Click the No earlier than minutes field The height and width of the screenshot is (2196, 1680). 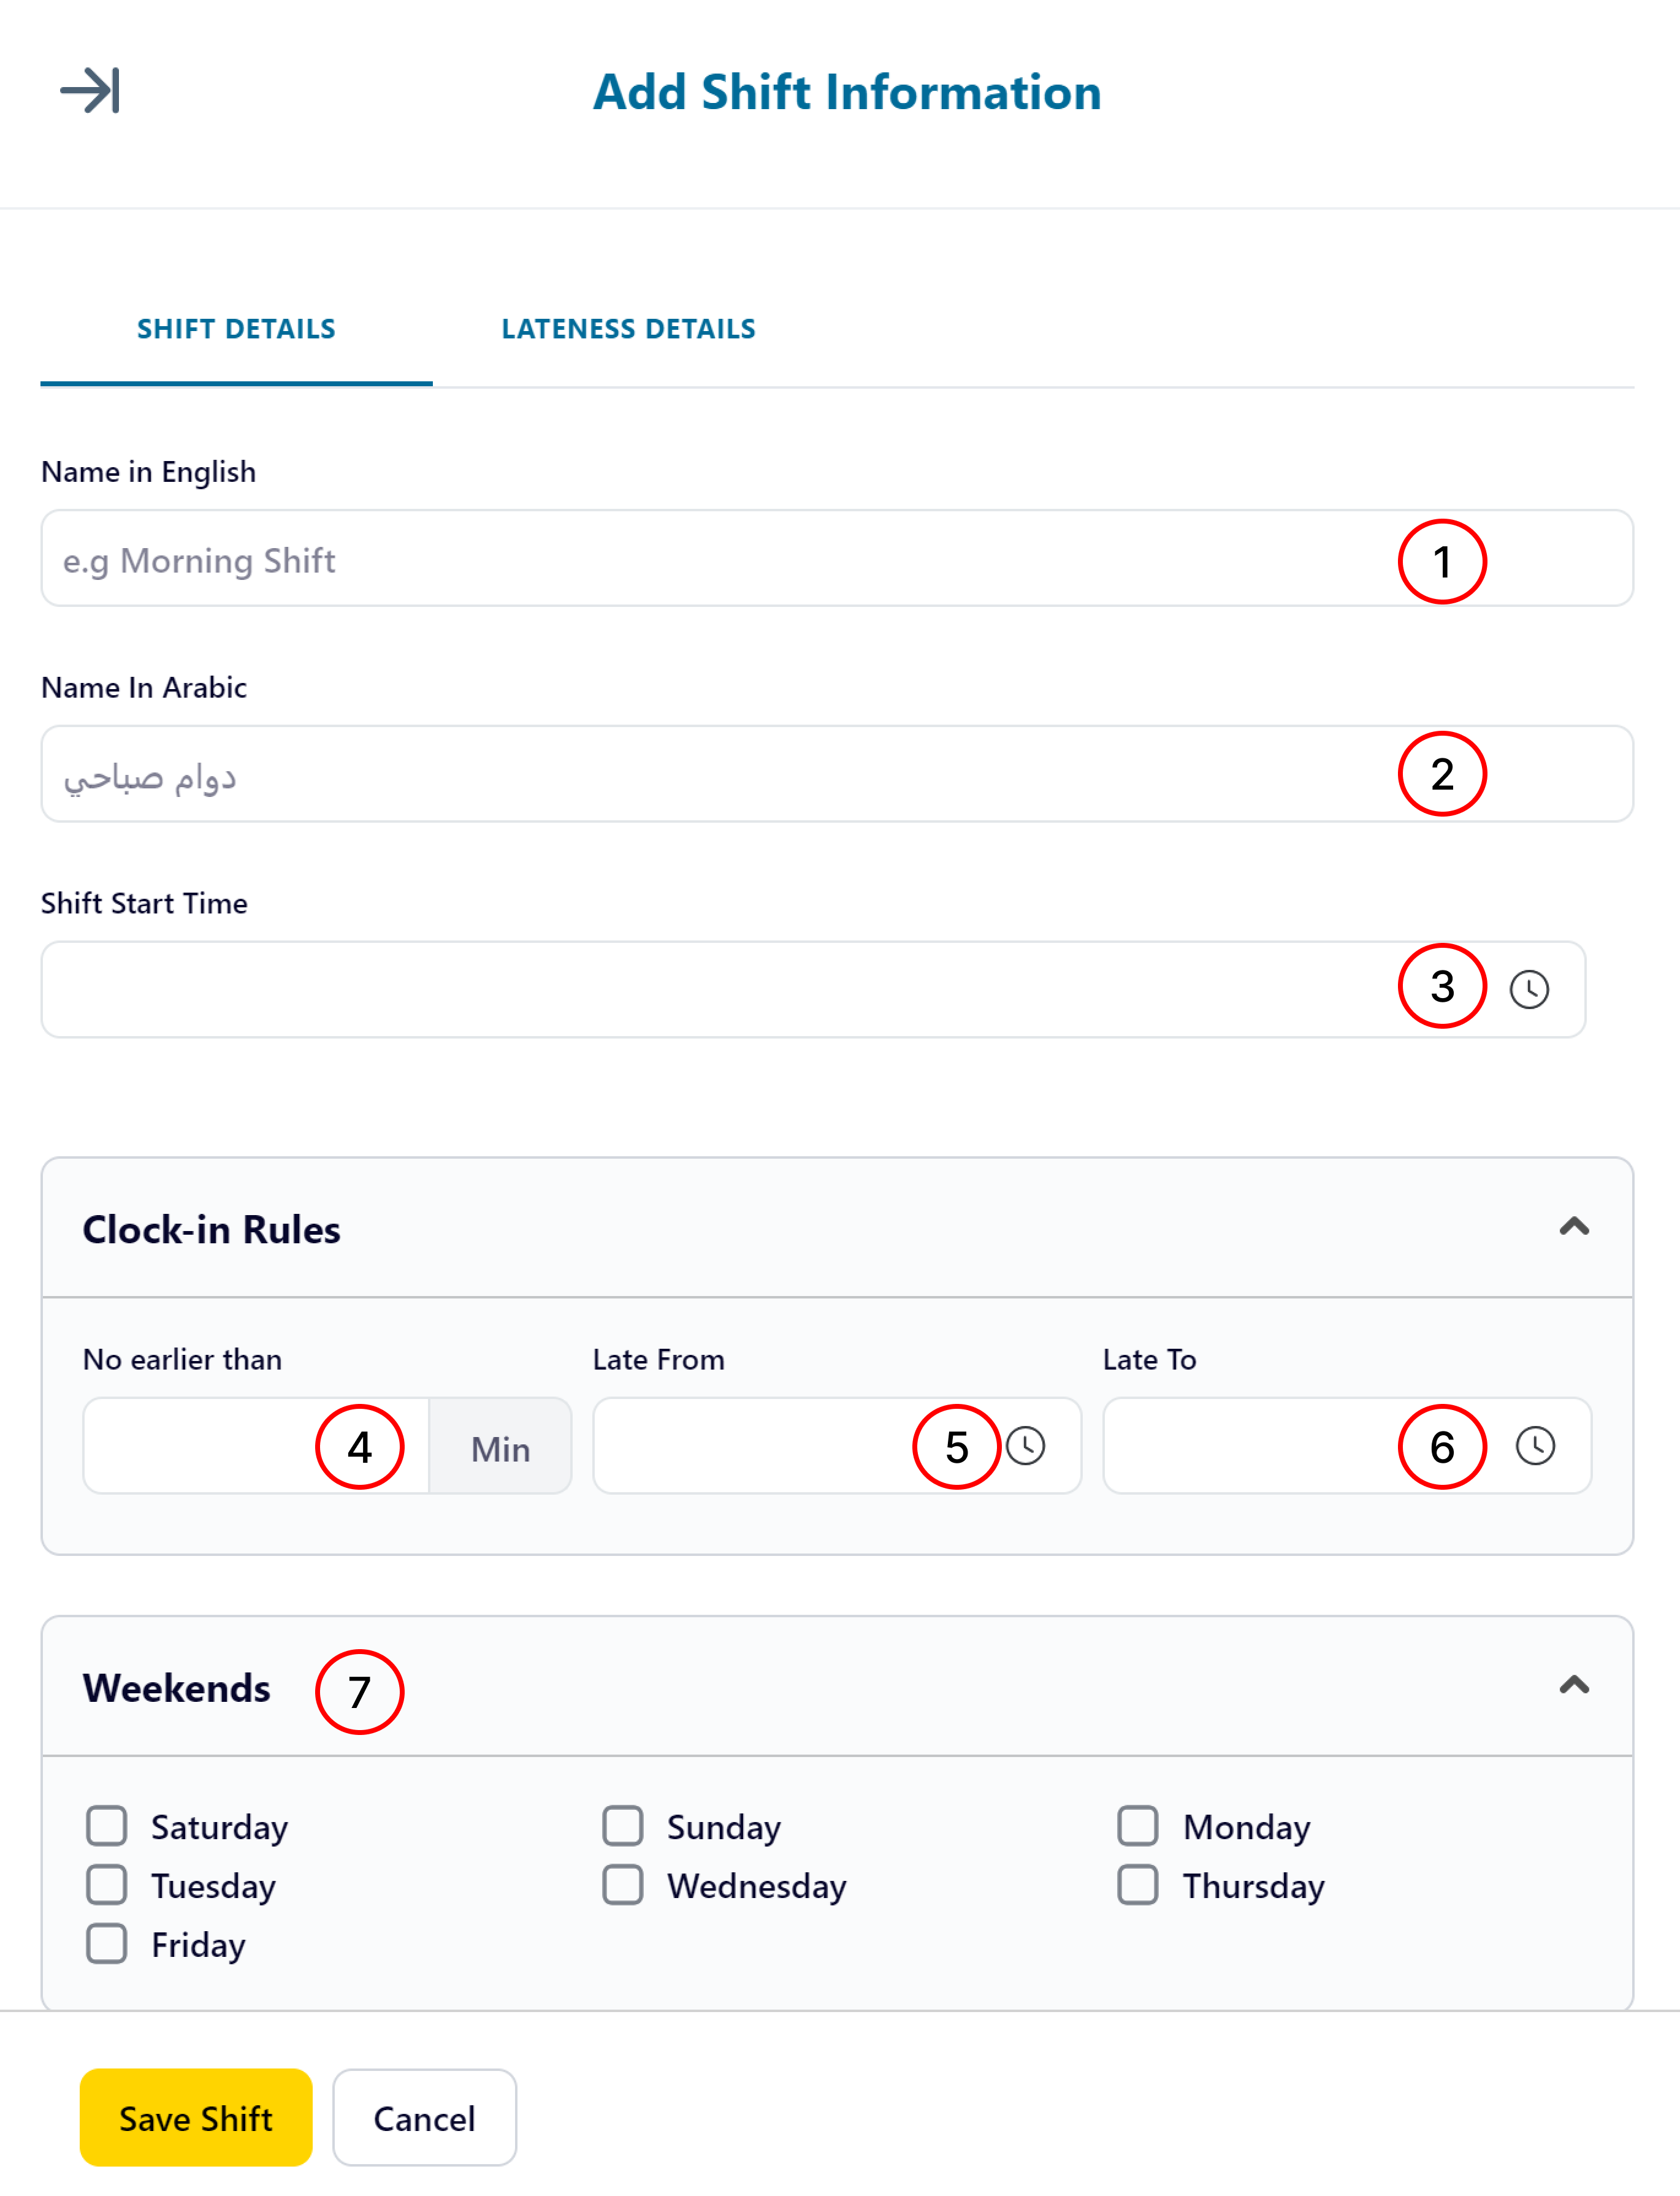pos(256,1446)
